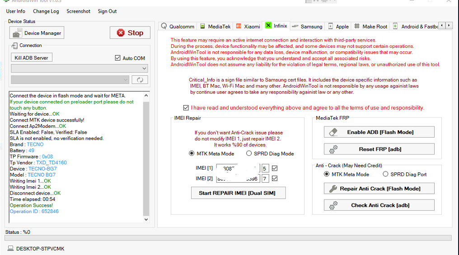
Task: Click the Stop button
Action: point(130,33)
